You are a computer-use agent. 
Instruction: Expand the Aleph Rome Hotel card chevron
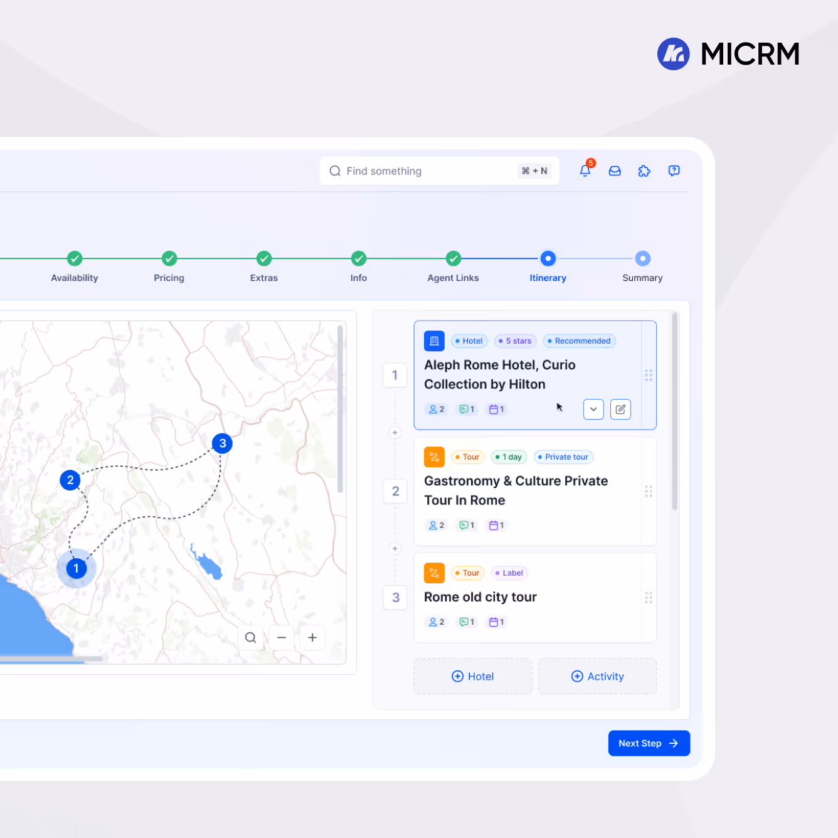pos(593,409)
